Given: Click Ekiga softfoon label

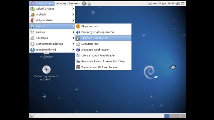Looking at the screenshot, I should [x=90, y=26].
